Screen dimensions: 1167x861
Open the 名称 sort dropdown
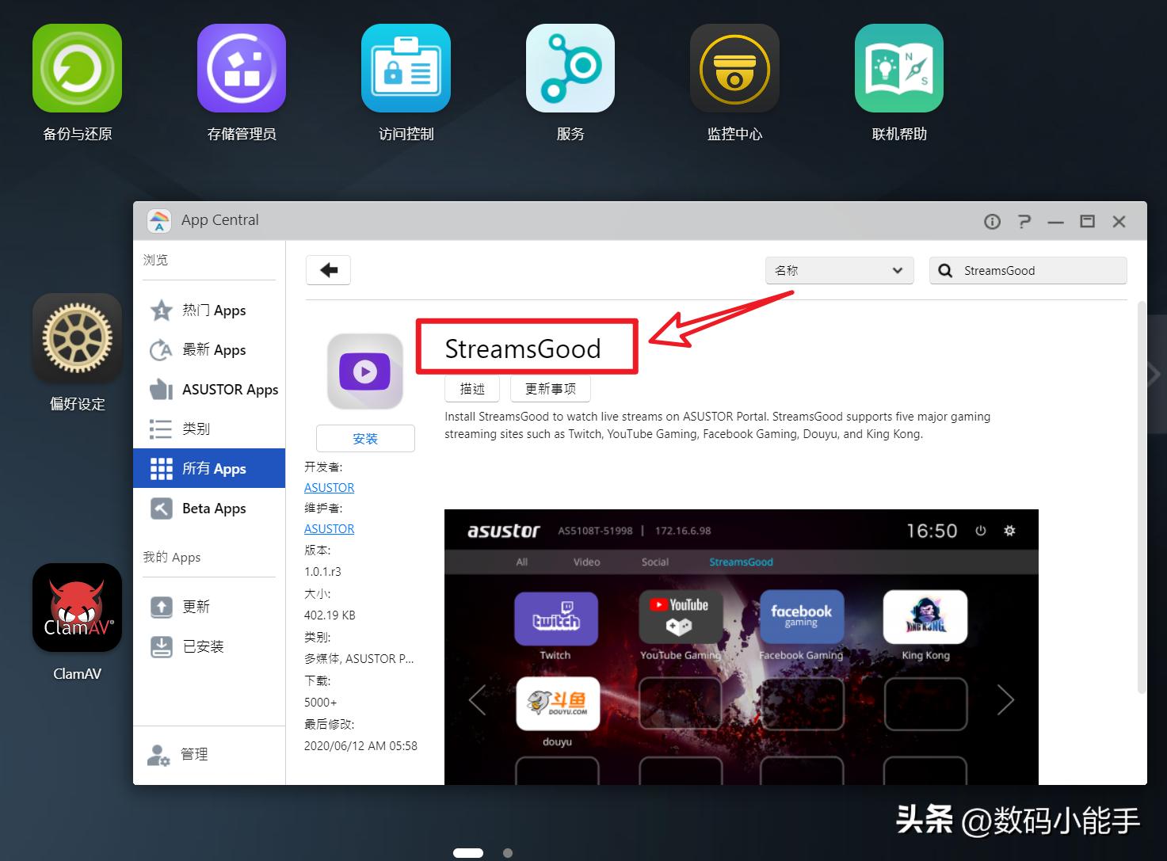840,270
